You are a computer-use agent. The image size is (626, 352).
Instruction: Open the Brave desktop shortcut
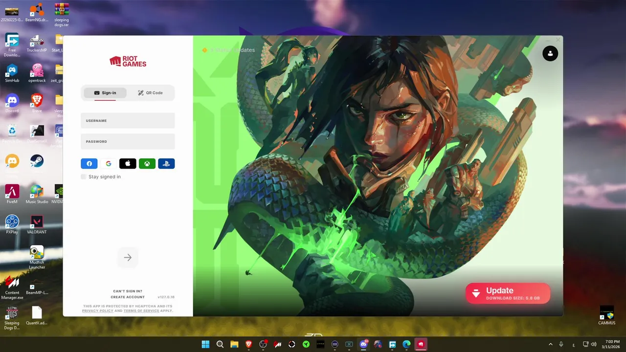click(37, 103)
